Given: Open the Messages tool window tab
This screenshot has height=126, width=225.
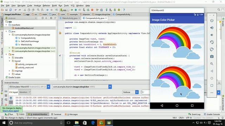Looking at the screenshot, I should click(71, 114).
